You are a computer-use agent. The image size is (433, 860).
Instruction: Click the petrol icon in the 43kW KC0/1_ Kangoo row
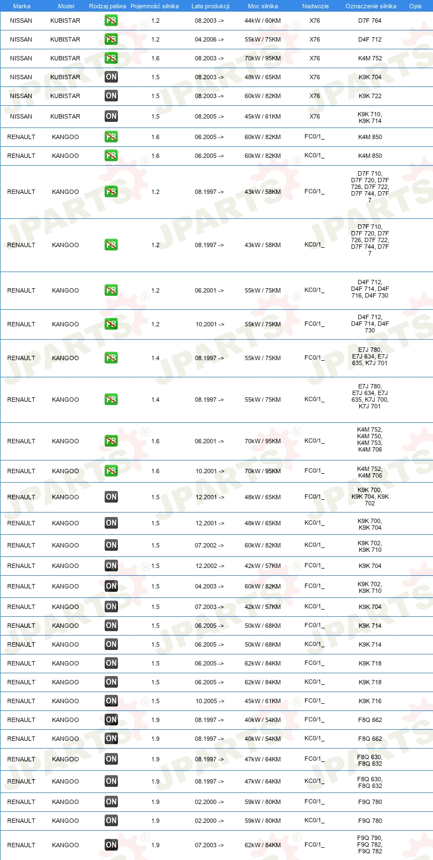111,245
